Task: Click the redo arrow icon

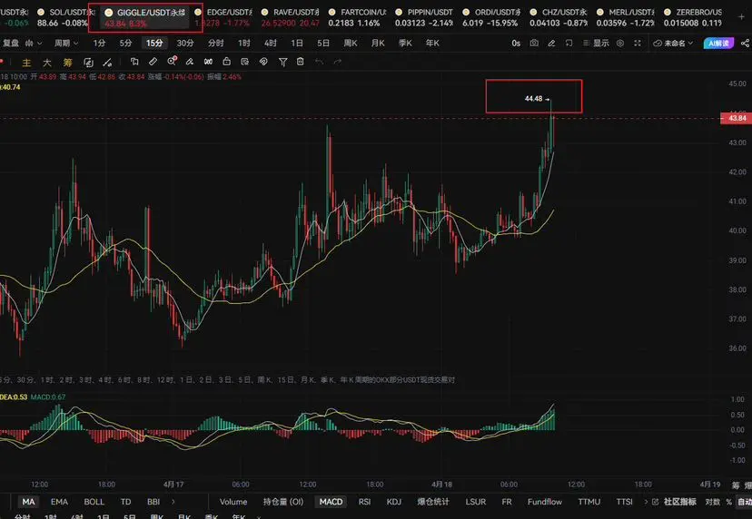Action: pos(338,62)
